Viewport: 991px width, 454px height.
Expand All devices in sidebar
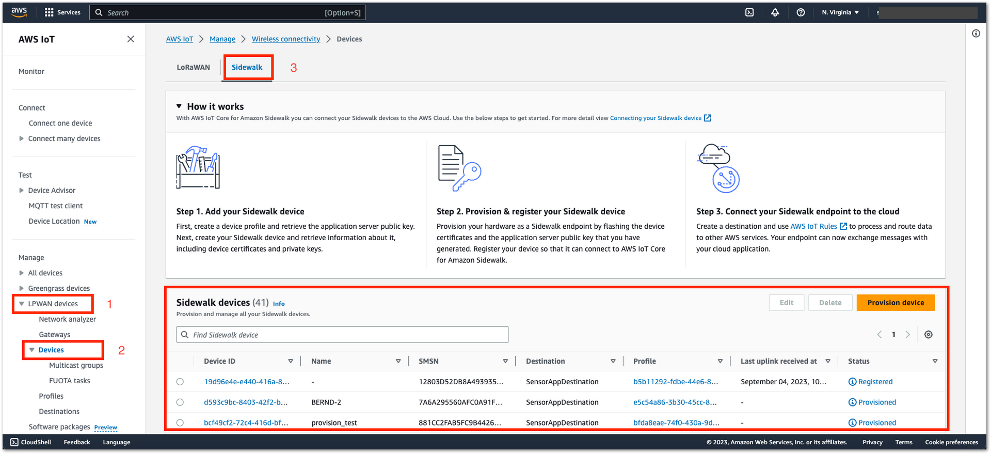[x=21, y=273]
